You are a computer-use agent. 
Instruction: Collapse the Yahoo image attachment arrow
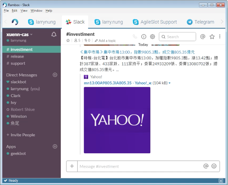[x=170, y=83]
